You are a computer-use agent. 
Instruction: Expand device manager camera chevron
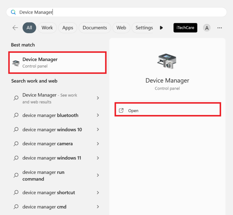pyautogui.click(x=98, y=144)
